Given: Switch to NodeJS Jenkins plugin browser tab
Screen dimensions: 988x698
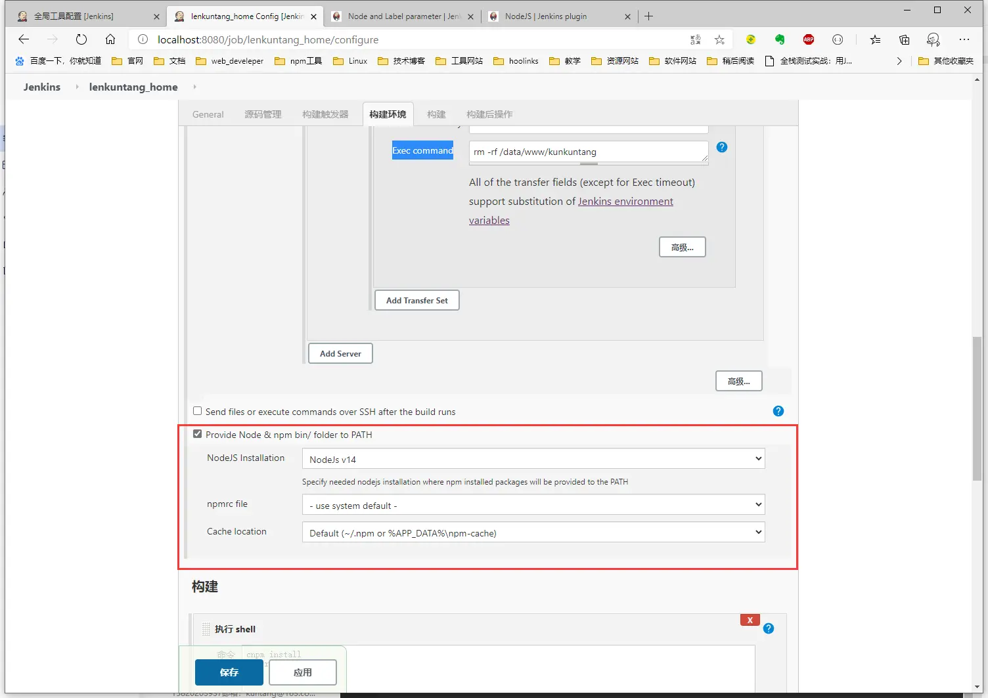Looking at the screenshot, I should [x=558, y=16].
